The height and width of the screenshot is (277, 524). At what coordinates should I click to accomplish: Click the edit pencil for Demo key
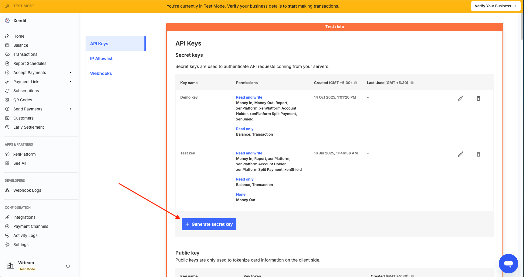460,98
